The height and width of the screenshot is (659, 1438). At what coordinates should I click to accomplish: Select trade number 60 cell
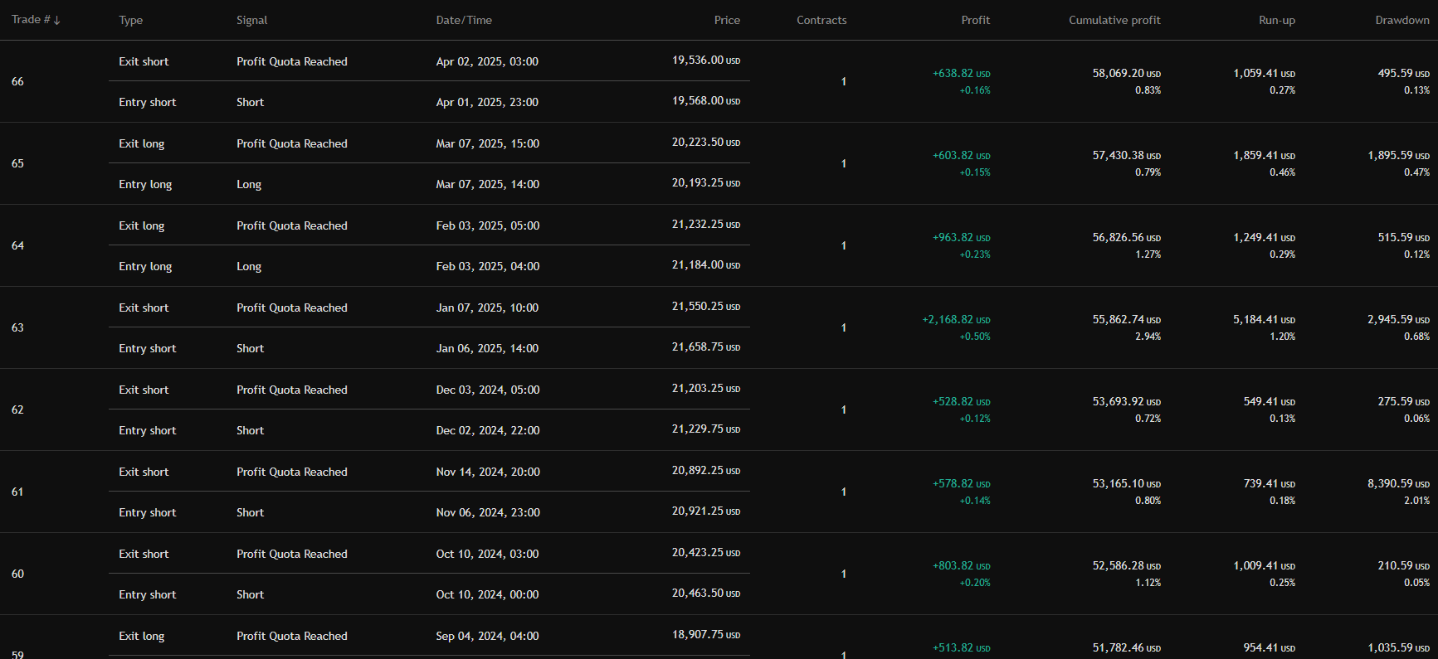pos(17,574)
